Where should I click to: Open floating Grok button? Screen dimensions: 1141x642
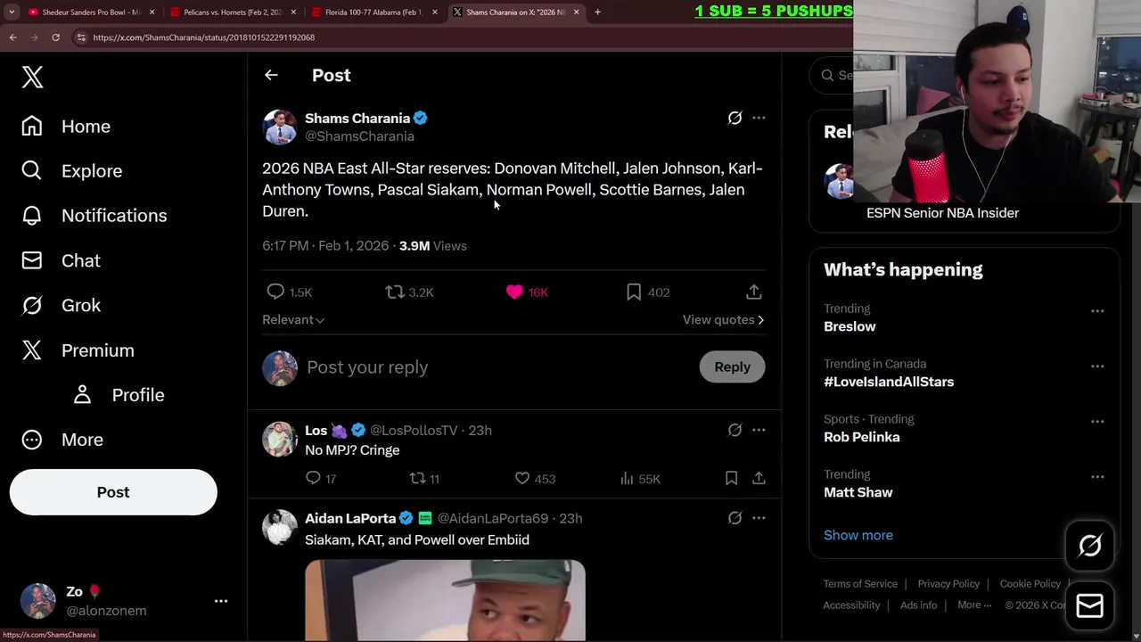1089,546
